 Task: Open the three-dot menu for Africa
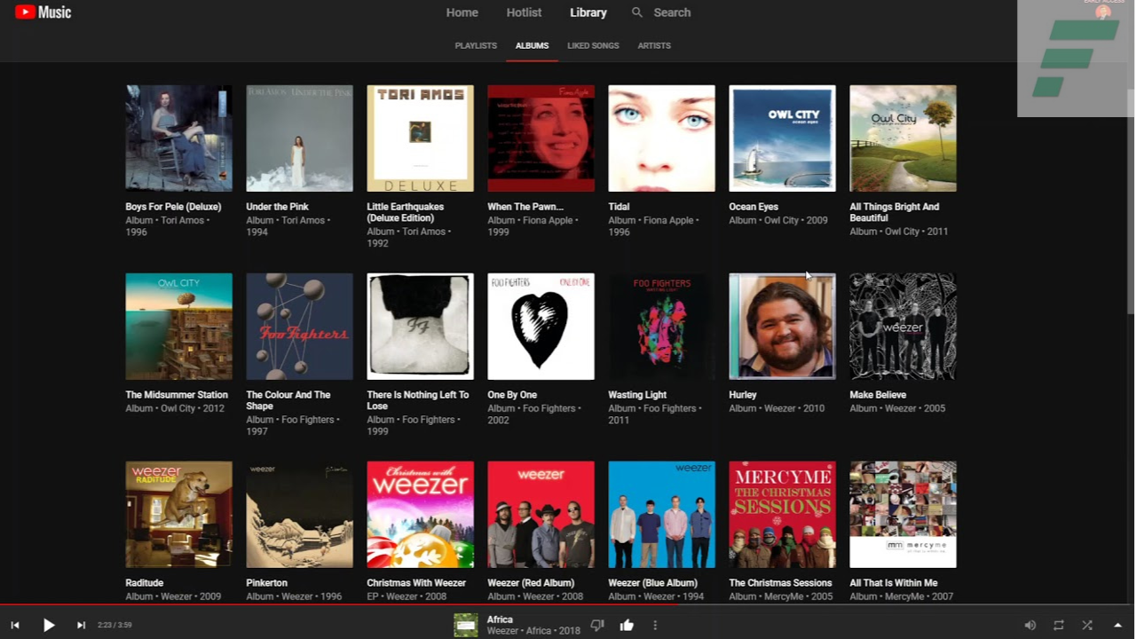point(655,625)
